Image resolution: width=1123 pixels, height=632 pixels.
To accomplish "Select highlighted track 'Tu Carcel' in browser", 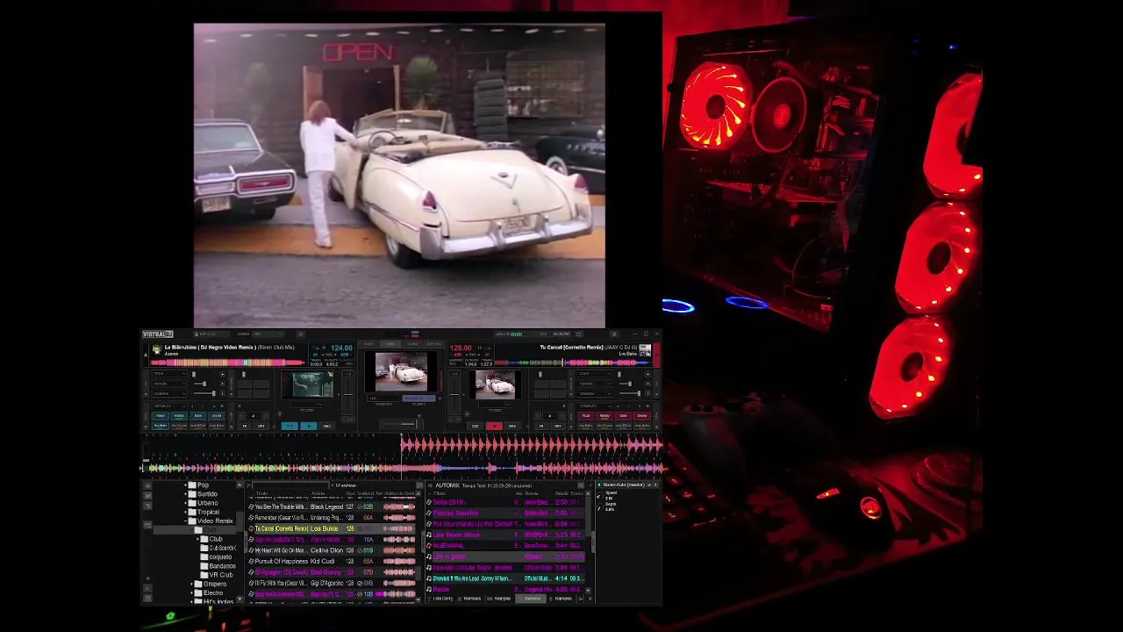I will (x=333, y=528).
